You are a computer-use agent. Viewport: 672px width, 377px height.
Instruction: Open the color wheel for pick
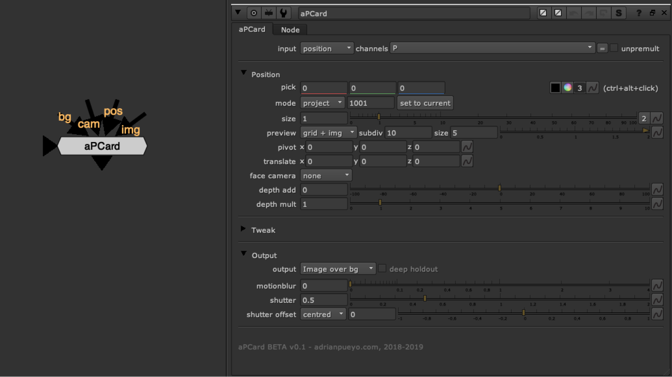click(x=567, y=88)
